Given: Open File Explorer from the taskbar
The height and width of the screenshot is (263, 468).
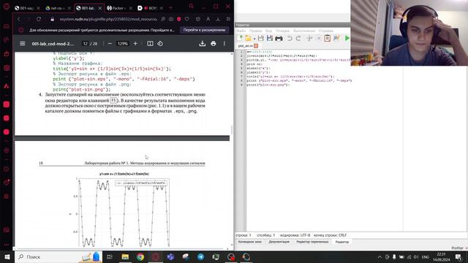Looking at the screenshot, I should pyautogui.click(x=125, y=256).
